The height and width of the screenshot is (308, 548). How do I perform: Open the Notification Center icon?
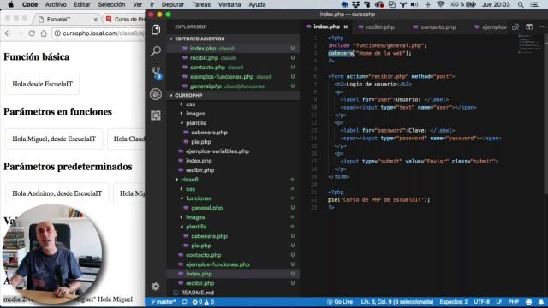point(534,4)
